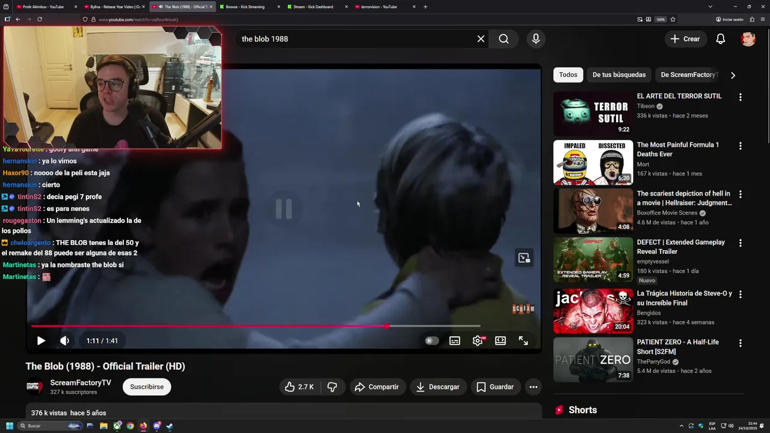The image size is (770, 433).
Task: Clear the search box with the X icon
Action: 481,39
